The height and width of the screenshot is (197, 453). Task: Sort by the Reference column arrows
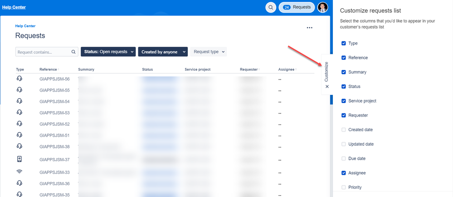pos(58,69)
